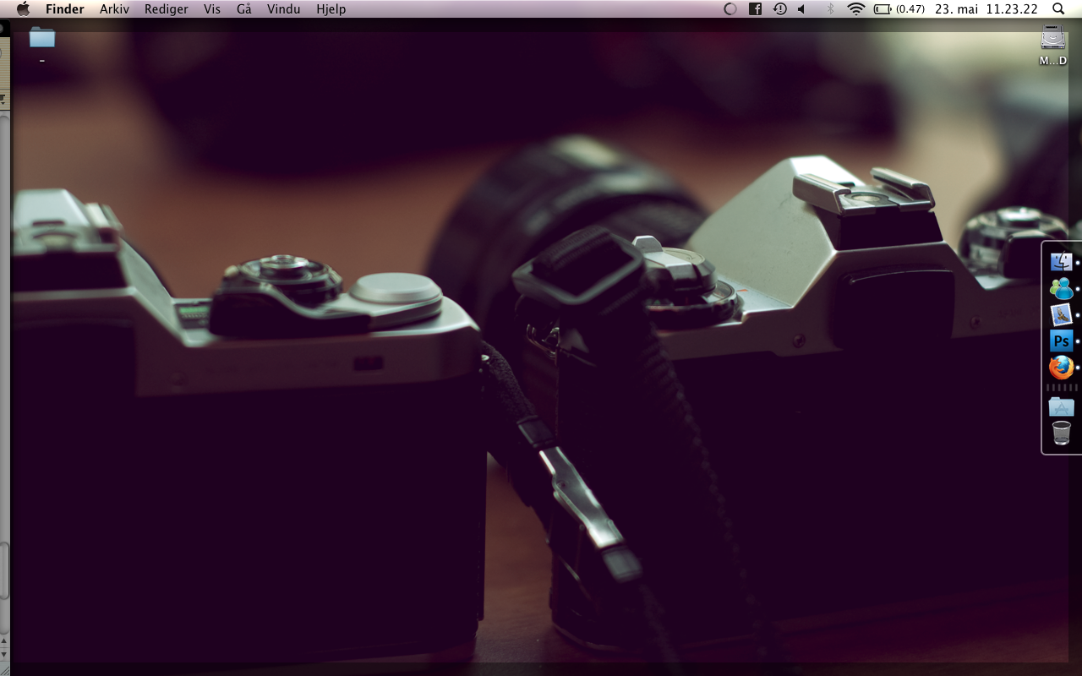Click the Facebook menu bar icon

756,8
